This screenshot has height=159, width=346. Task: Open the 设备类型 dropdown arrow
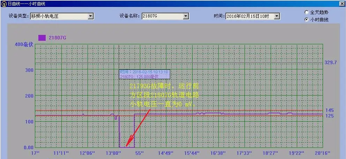[x=90, y=16]
